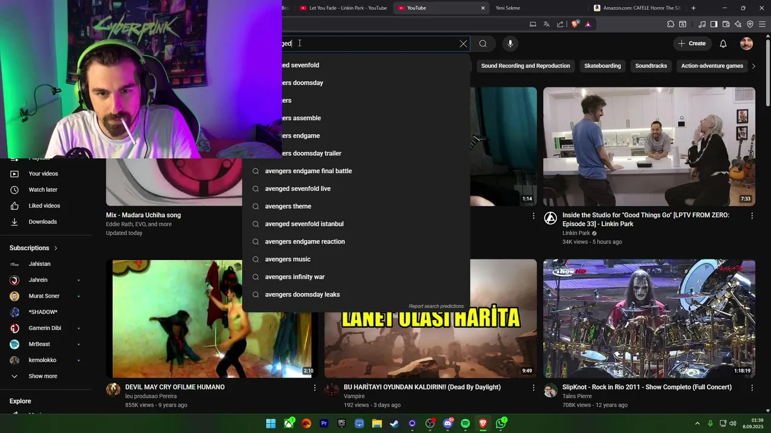Select suggestion avenged sevenfold istanbul

click(x=356, y=224)
